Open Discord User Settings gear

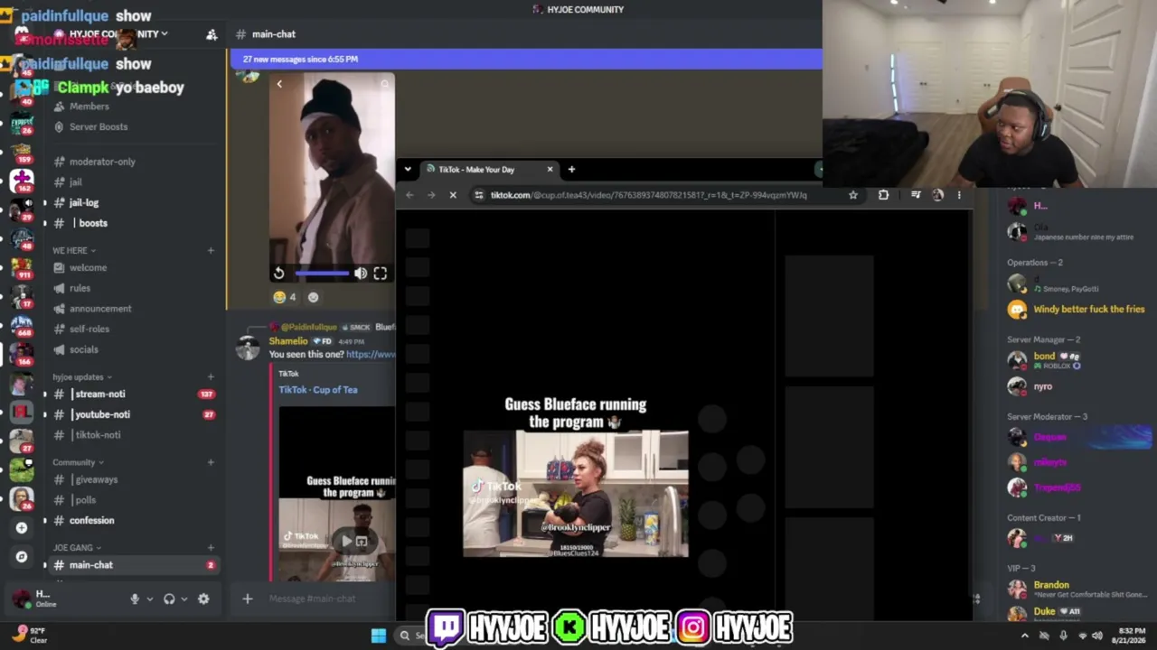tap(203, 599)
